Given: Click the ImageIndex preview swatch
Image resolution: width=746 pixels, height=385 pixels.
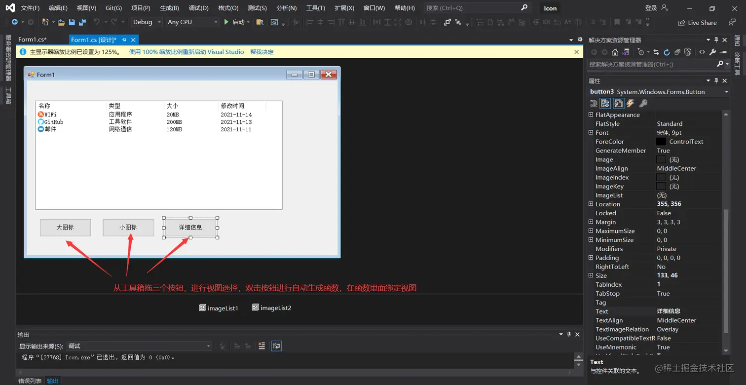Looking at the screenshot, I should 661,177.
